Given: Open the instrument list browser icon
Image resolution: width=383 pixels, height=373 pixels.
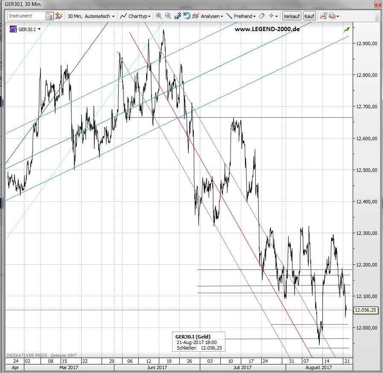Looking at the screenshot, I should coord(50,16).
